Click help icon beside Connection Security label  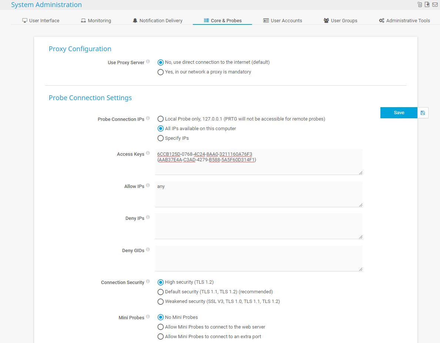pos(148,281)
